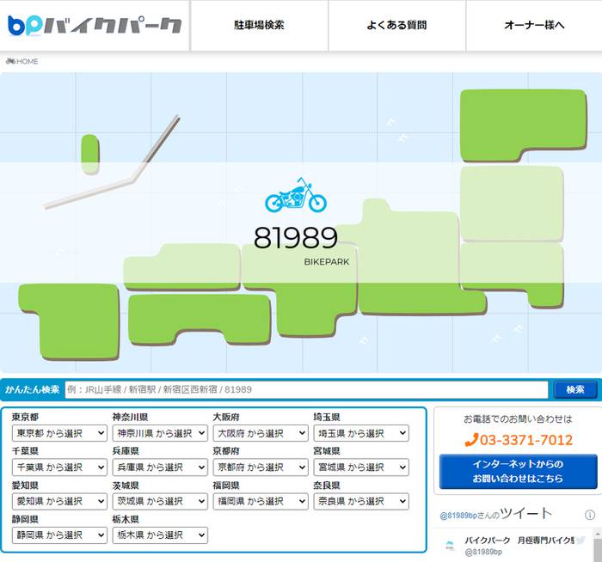Click the BIKEPARK caption text
The width and height of the screenshot is (602, 562).
(327, 262)
